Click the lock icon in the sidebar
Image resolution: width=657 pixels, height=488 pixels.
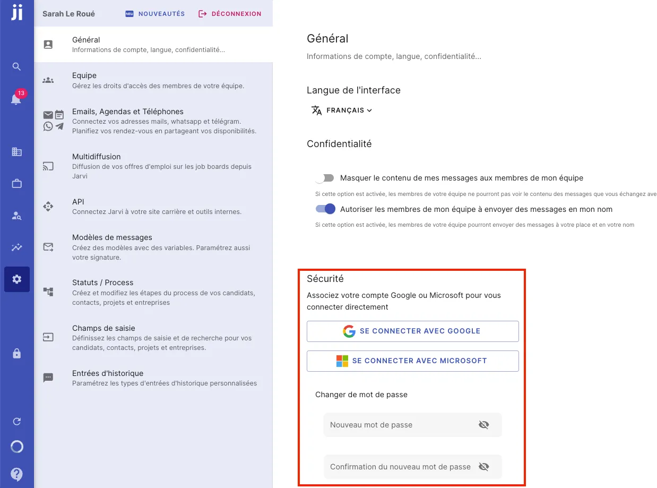16,353
